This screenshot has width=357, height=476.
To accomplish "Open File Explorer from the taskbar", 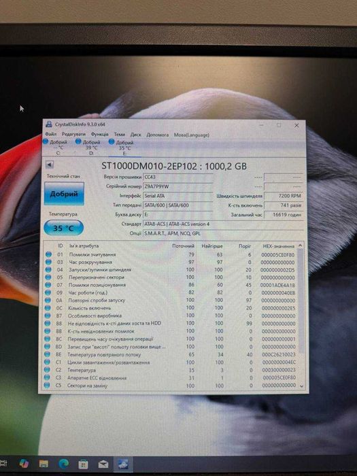I will coord(44,464).
